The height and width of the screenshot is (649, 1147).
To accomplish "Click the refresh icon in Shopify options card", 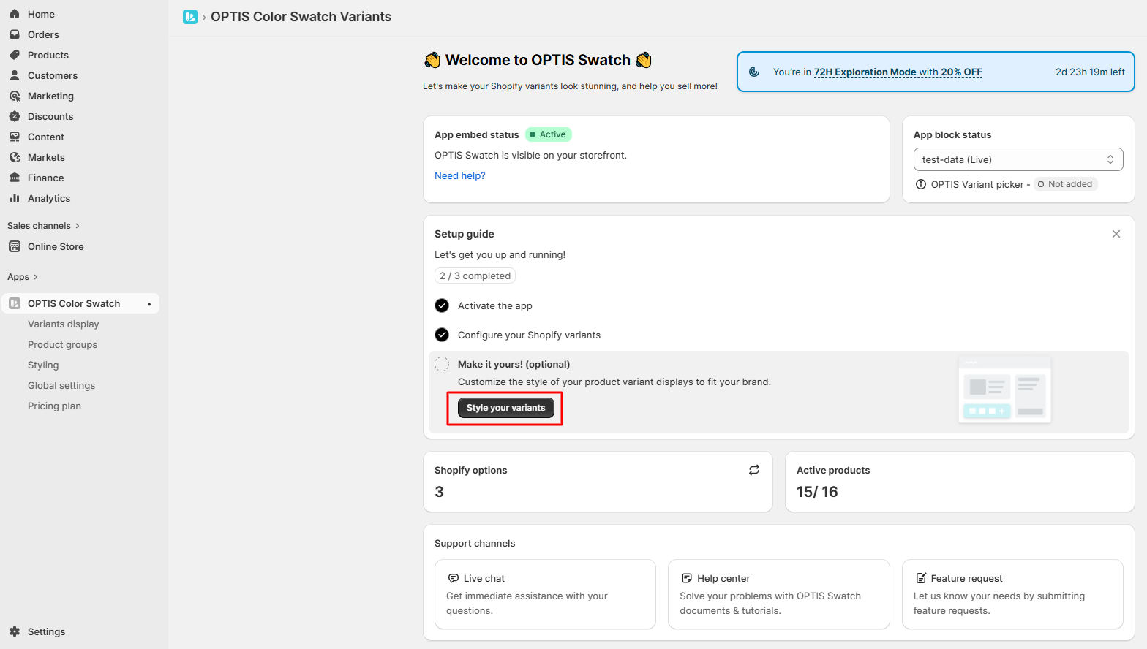I will tap(754, 470).
